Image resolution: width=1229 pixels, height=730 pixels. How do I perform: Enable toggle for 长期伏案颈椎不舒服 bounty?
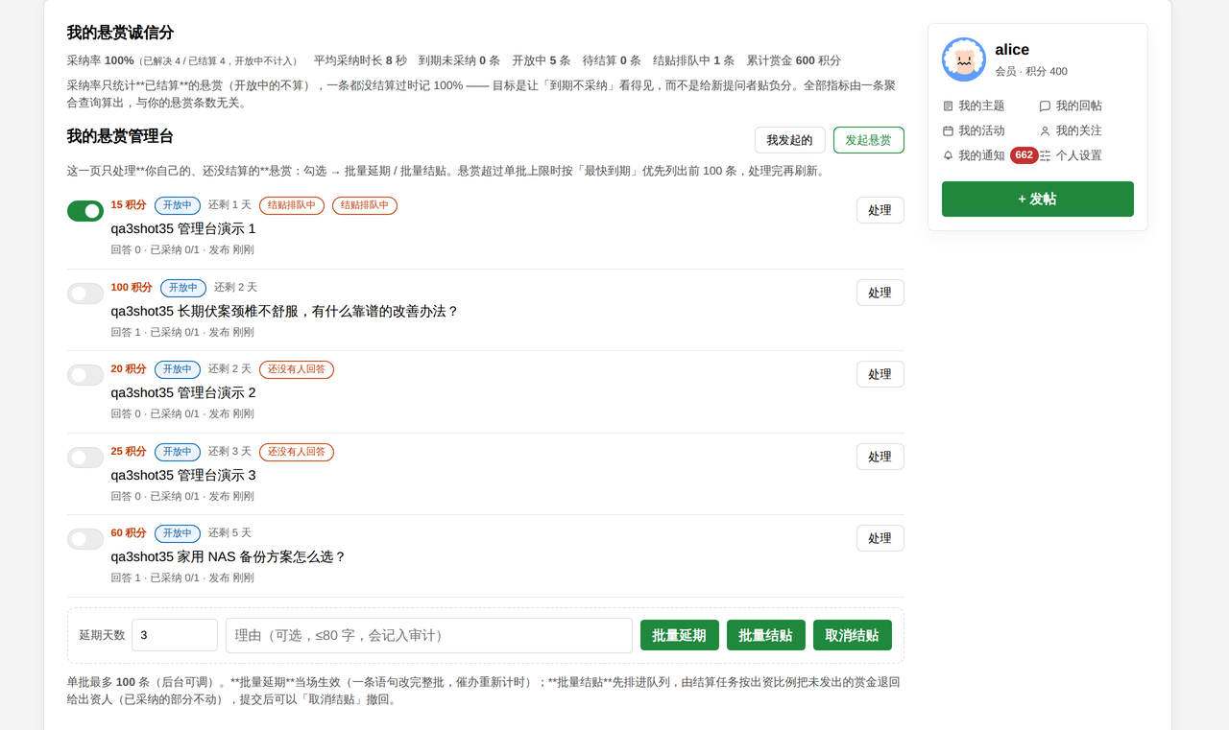pyautogui.click(x=85, y=294)
